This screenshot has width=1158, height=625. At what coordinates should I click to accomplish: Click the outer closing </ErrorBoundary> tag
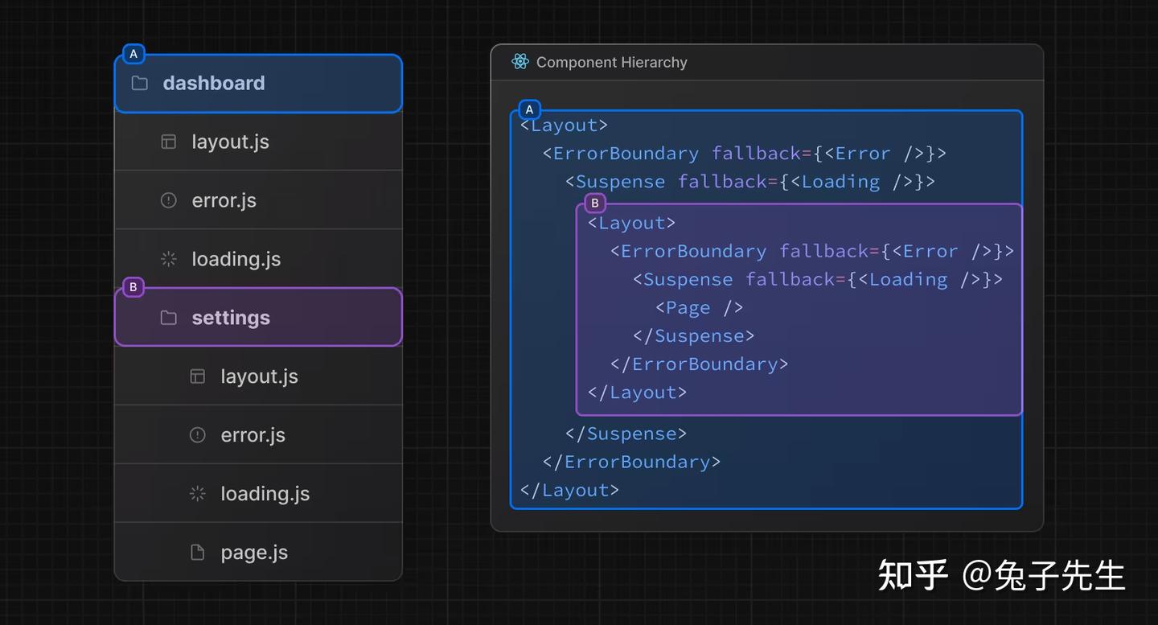pyautogui.click(x=631, y=463)
